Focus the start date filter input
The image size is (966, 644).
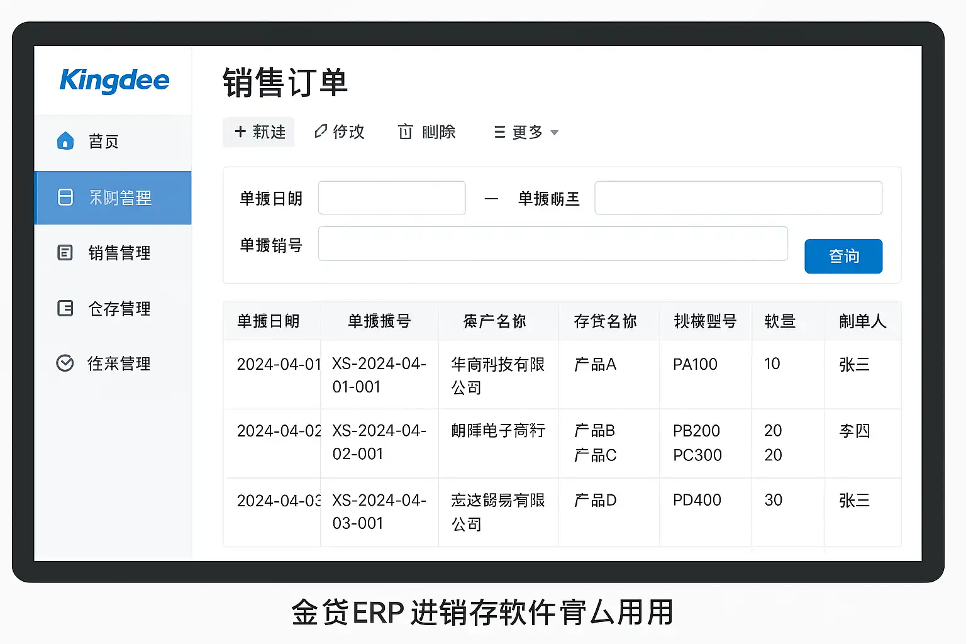click(x=392, y=197)
